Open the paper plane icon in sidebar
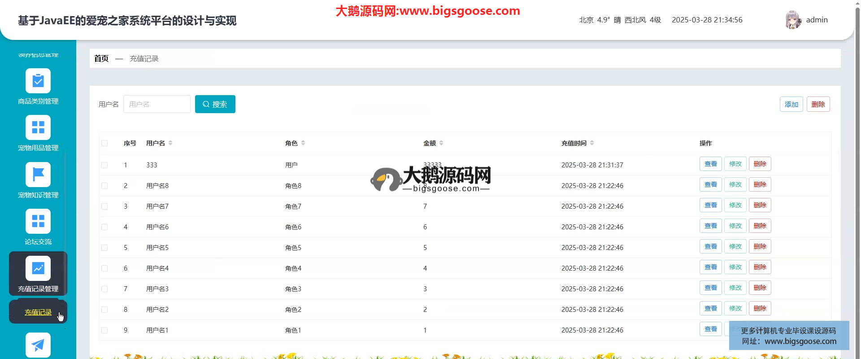This screenshot has width=861, height=359. 38,345
